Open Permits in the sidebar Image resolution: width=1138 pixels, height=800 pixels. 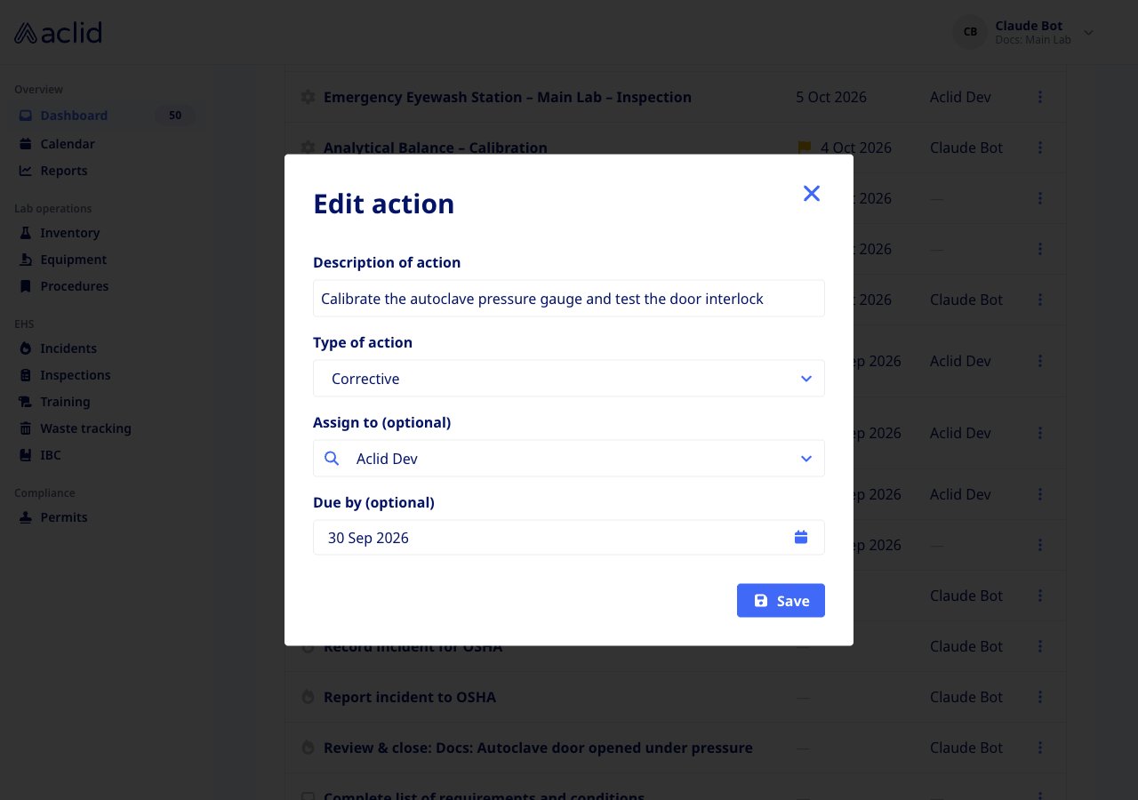point(64,517)
